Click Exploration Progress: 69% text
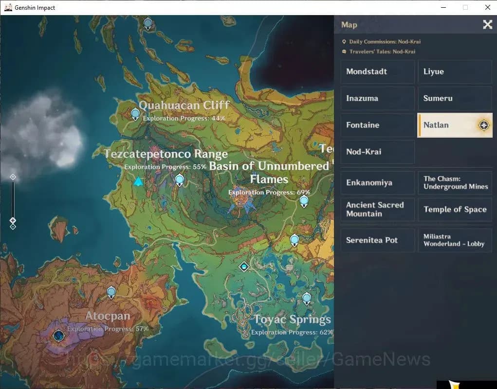 [269, 193]
